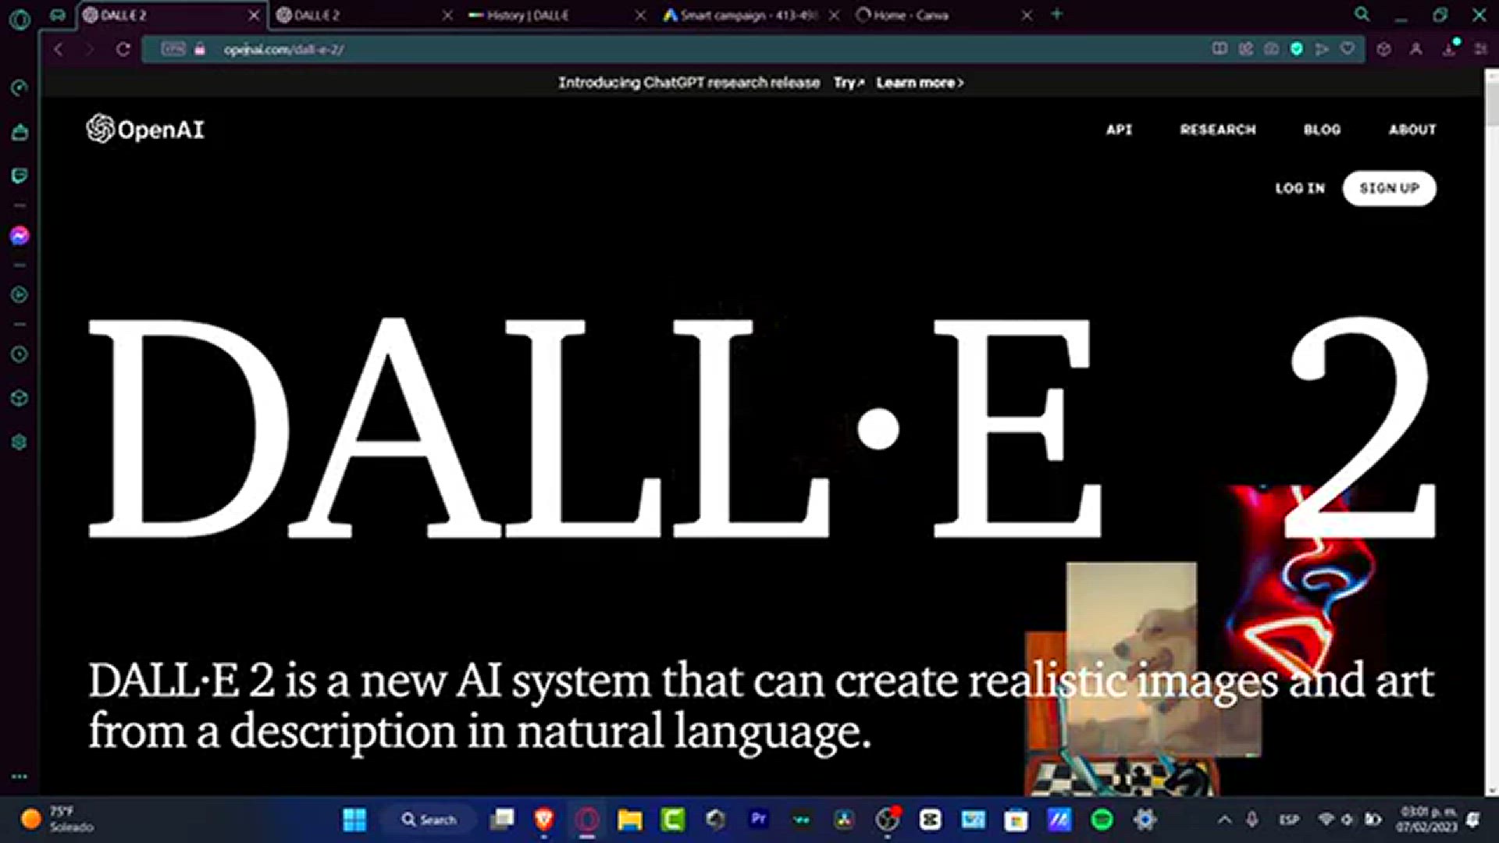Toggle the VPN badge in address bar
The height and width of the screenshot is (843, 1499).
(x=173, y=49)
